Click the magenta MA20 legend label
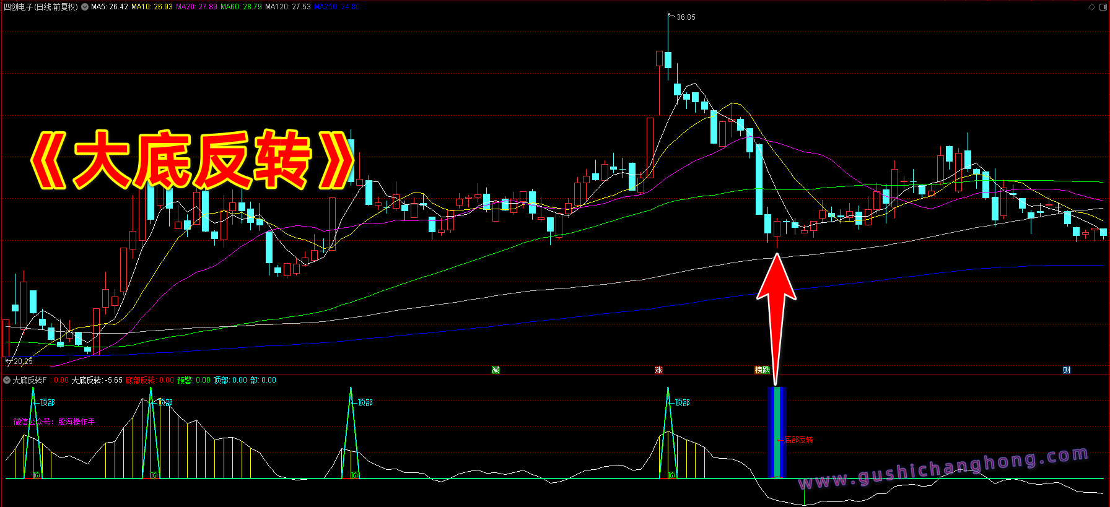The image size is (1110, 507). pyautogui.click(x=196, y=7)
